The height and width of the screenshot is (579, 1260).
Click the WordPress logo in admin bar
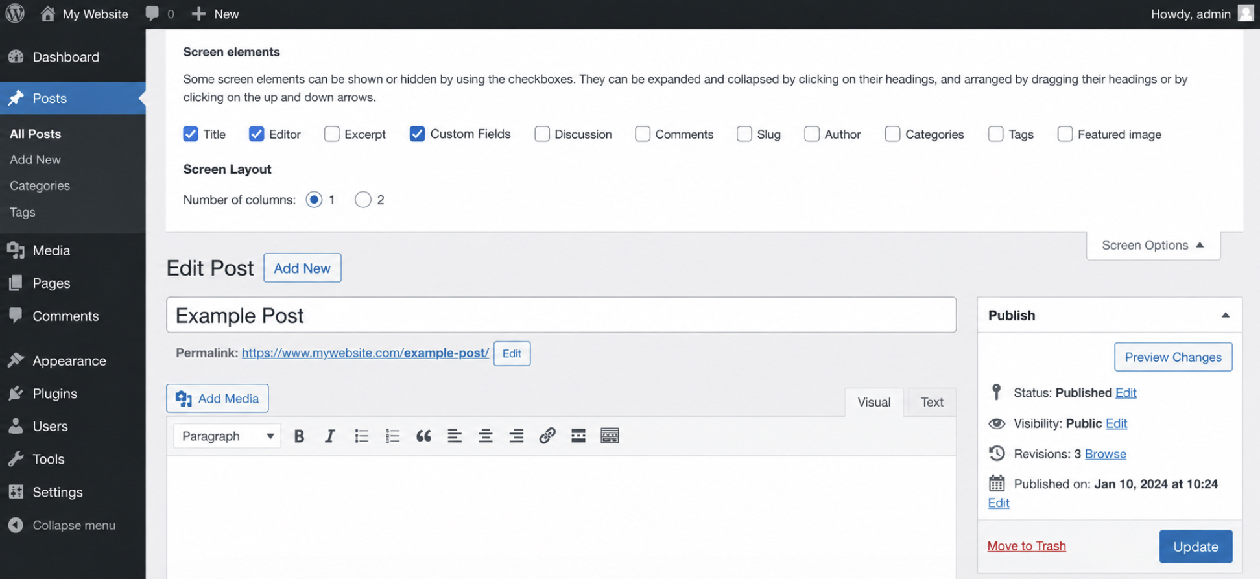pyautogui.click(x=15, y=14)
